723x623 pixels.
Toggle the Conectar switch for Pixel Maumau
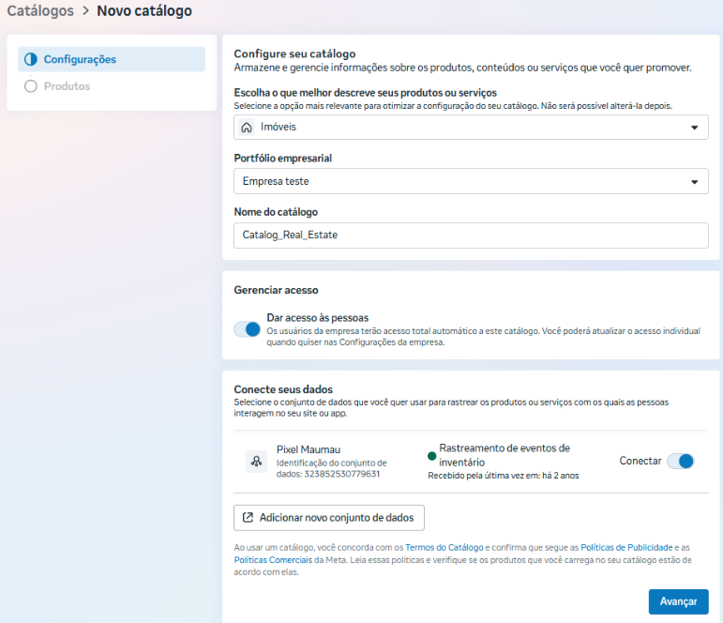coord(681,461)
